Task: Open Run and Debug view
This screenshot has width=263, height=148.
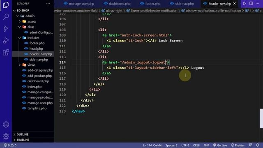Action: (x=6, y=40)
